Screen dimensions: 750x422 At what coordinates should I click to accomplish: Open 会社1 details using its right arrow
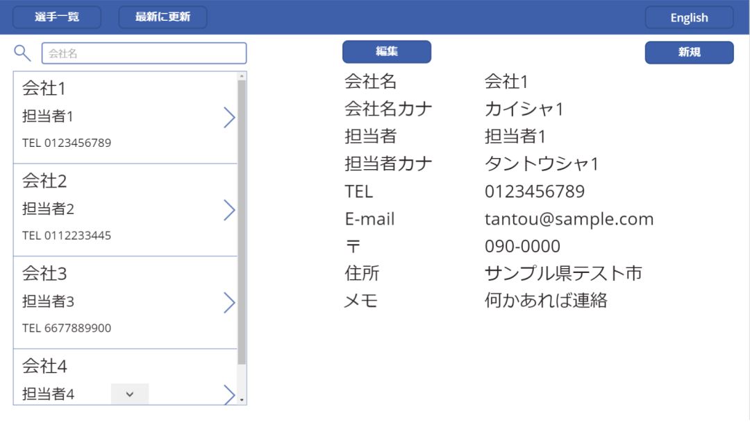[x=230, y=117]
